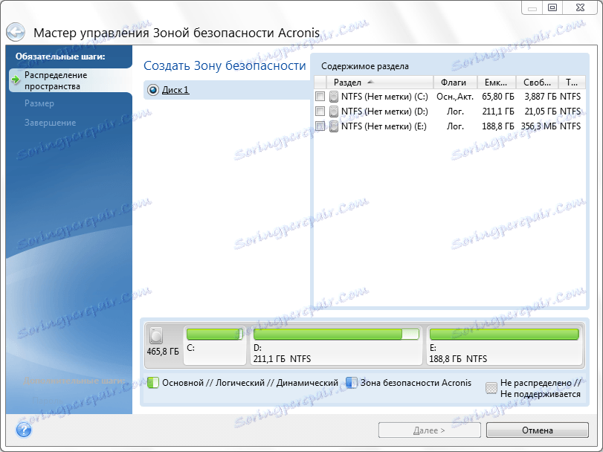
Task: Select the E: 188,8 ГБ partition usage bar
Action: [x=504, y=335]
